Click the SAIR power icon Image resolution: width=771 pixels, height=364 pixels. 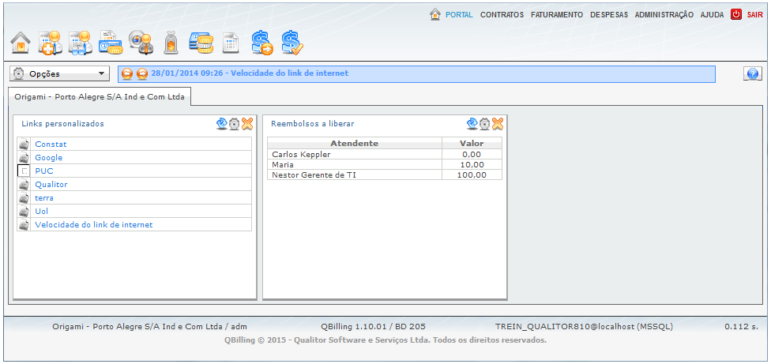(x=736, y=14)
